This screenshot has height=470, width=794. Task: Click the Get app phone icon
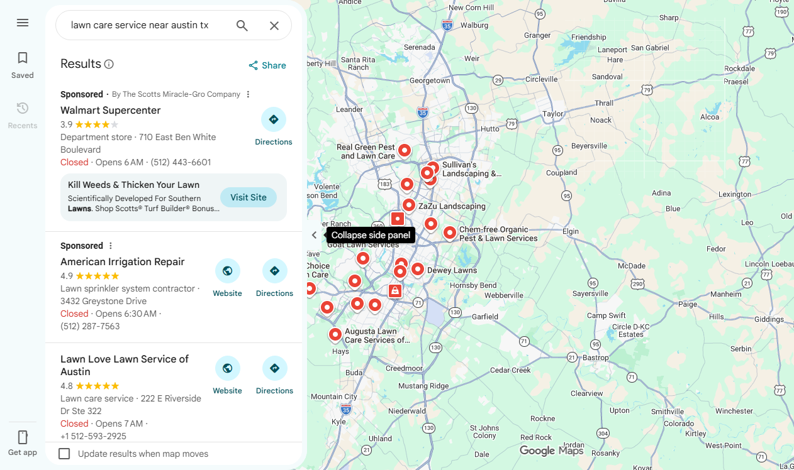pos(23,437)
